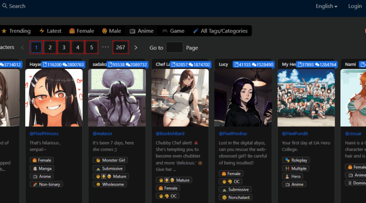
Task: Open @malacor profile
Action: click(x=102, y=134)
